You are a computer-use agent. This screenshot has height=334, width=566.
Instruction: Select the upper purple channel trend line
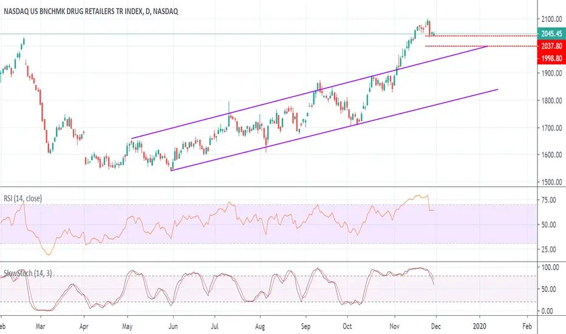point(310,92)
